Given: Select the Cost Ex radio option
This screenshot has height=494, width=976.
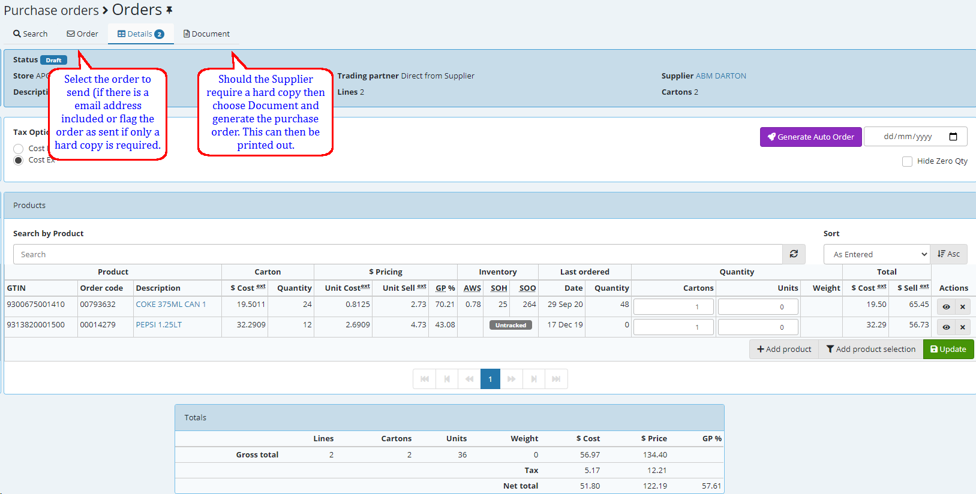Looking at the screenshot, I should coord(18,160).
